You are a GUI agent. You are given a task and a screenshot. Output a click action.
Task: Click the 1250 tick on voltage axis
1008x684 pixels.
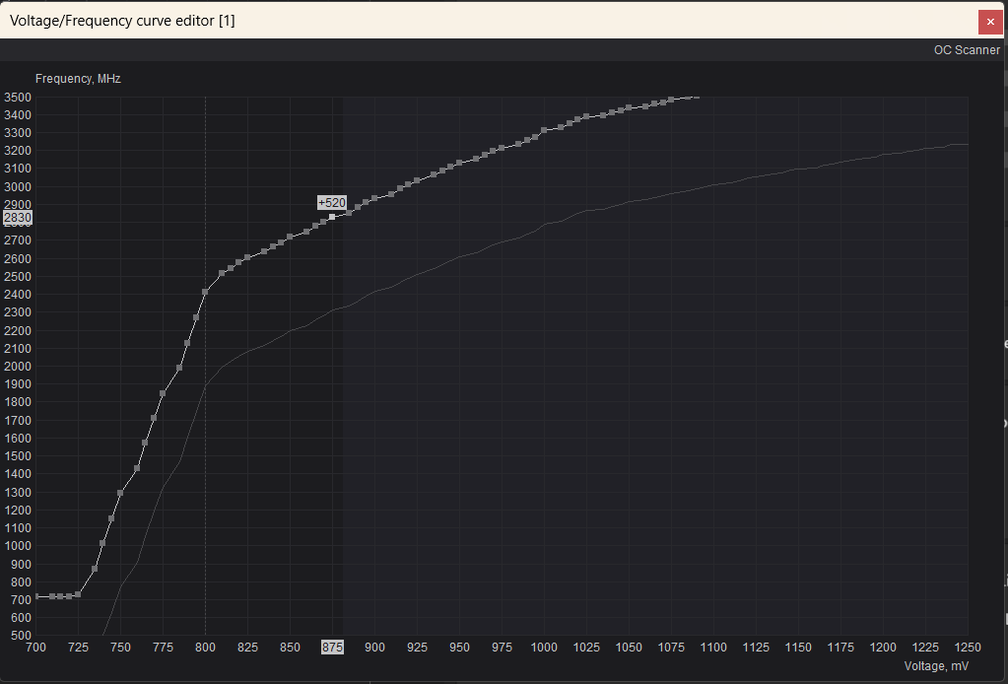click(x=968, y=648)
